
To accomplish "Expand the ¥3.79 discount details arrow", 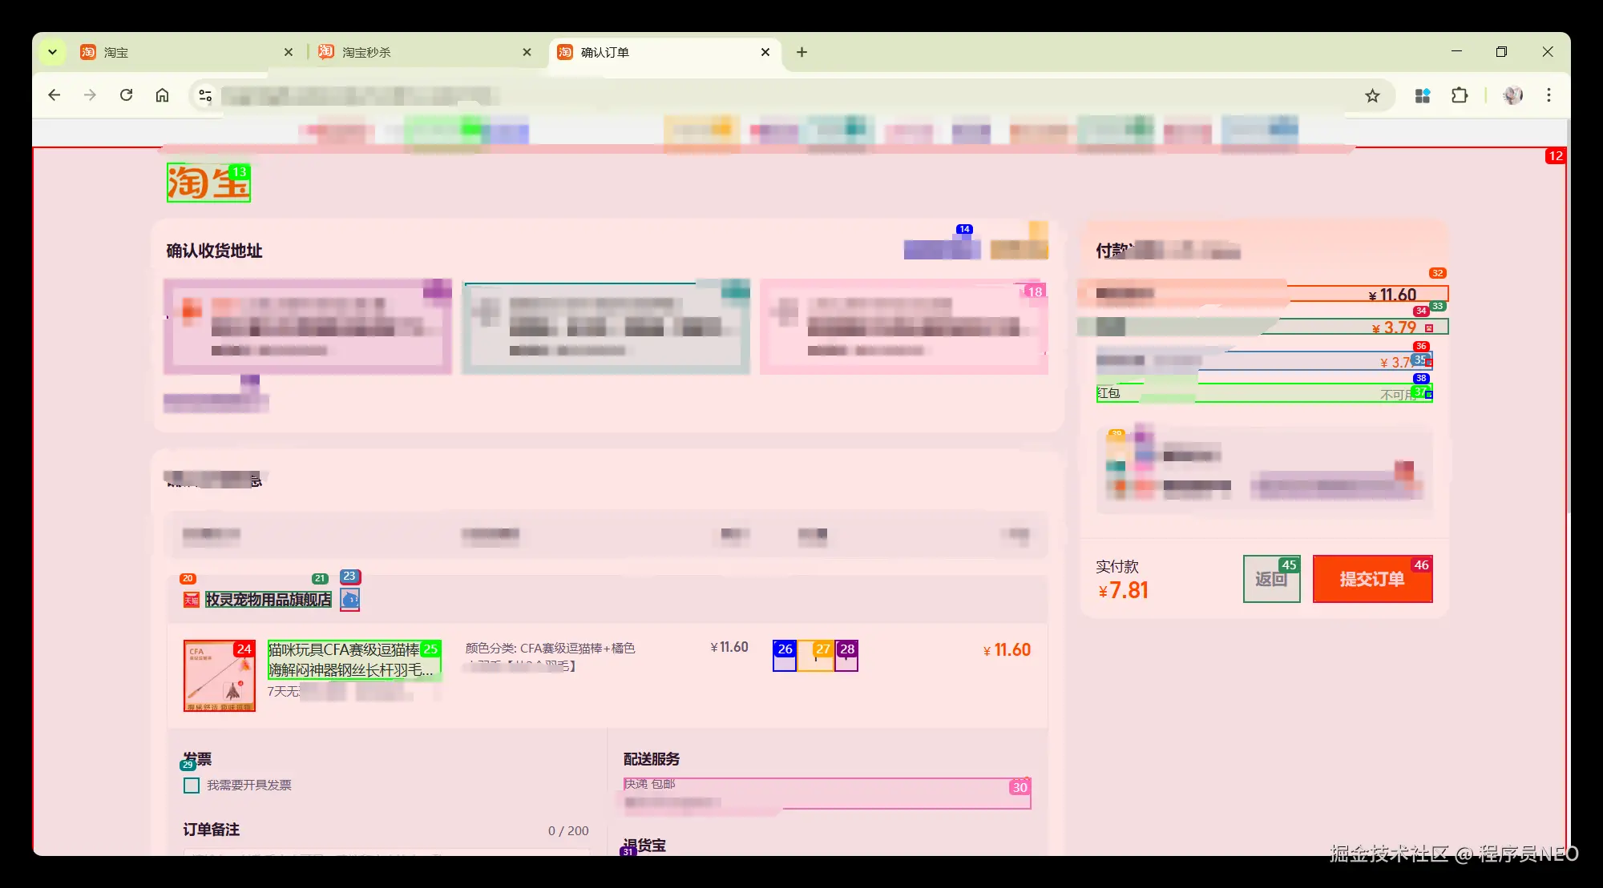I will [1428, 328].
